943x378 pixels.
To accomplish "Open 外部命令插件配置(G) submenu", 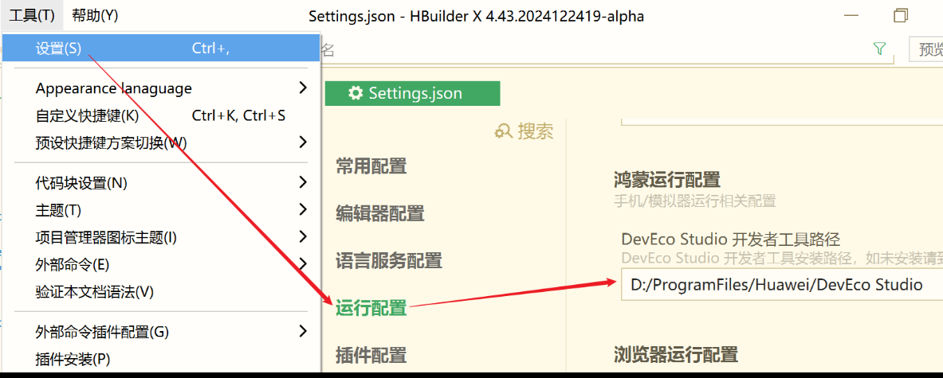I will point(160,331).
